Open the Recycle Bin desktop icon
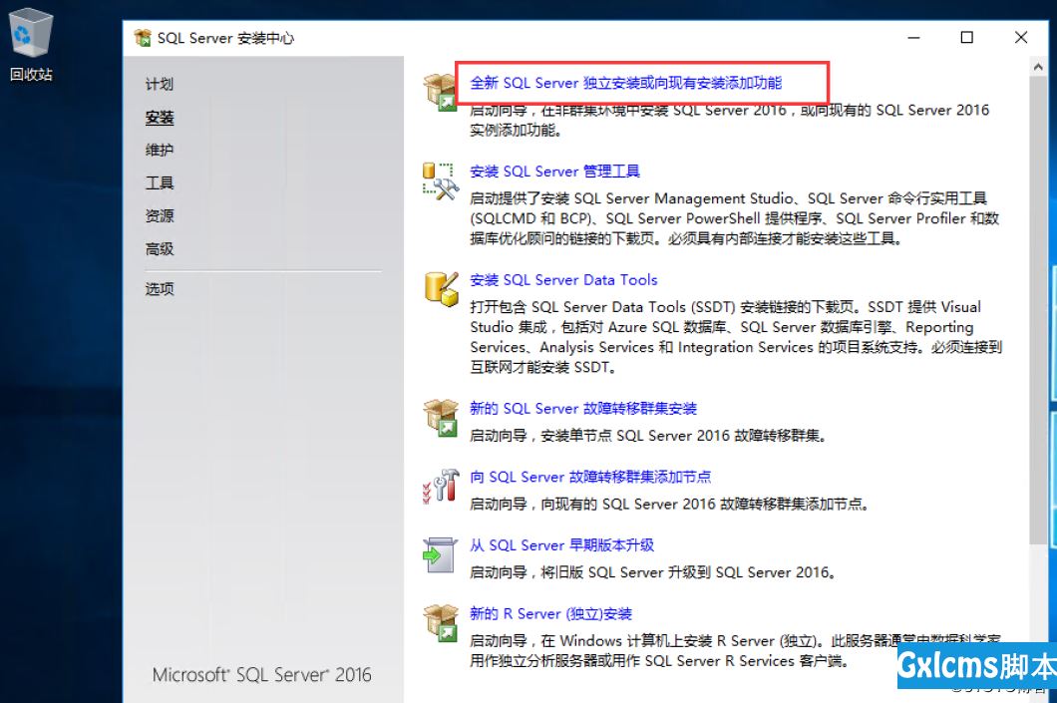The height and width of the screenshot is (703, 1057). pos(30,45)
